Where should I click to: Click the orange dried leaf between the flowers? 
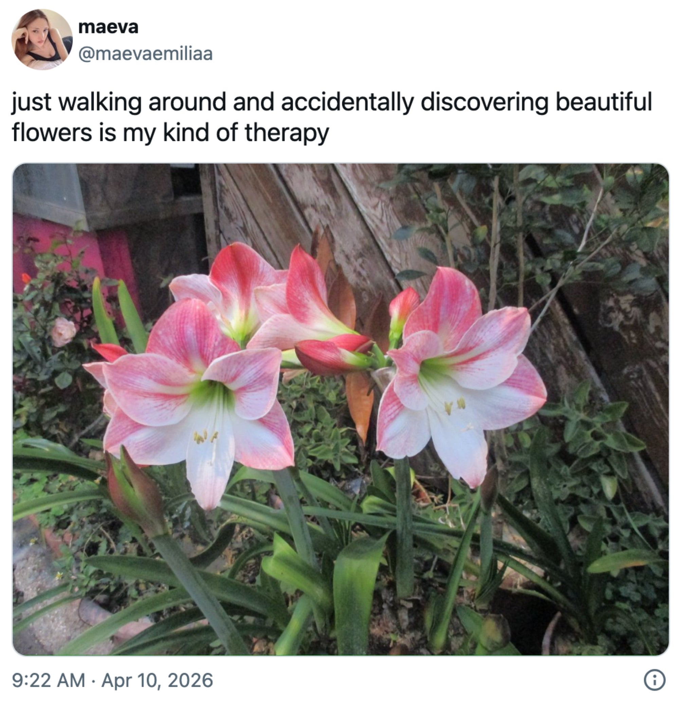tap(359, 406)
